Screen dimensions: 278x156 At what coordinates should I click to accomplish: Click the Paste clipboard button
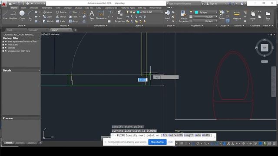253,15
